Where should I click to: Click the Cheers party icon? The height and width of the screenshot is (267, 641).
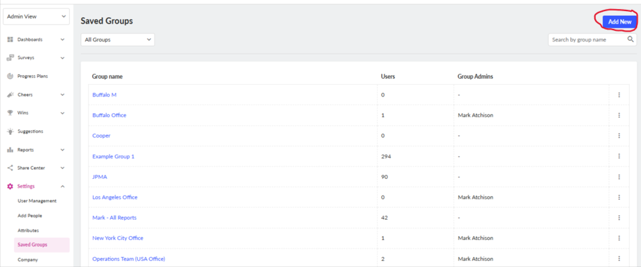(11, 95)
